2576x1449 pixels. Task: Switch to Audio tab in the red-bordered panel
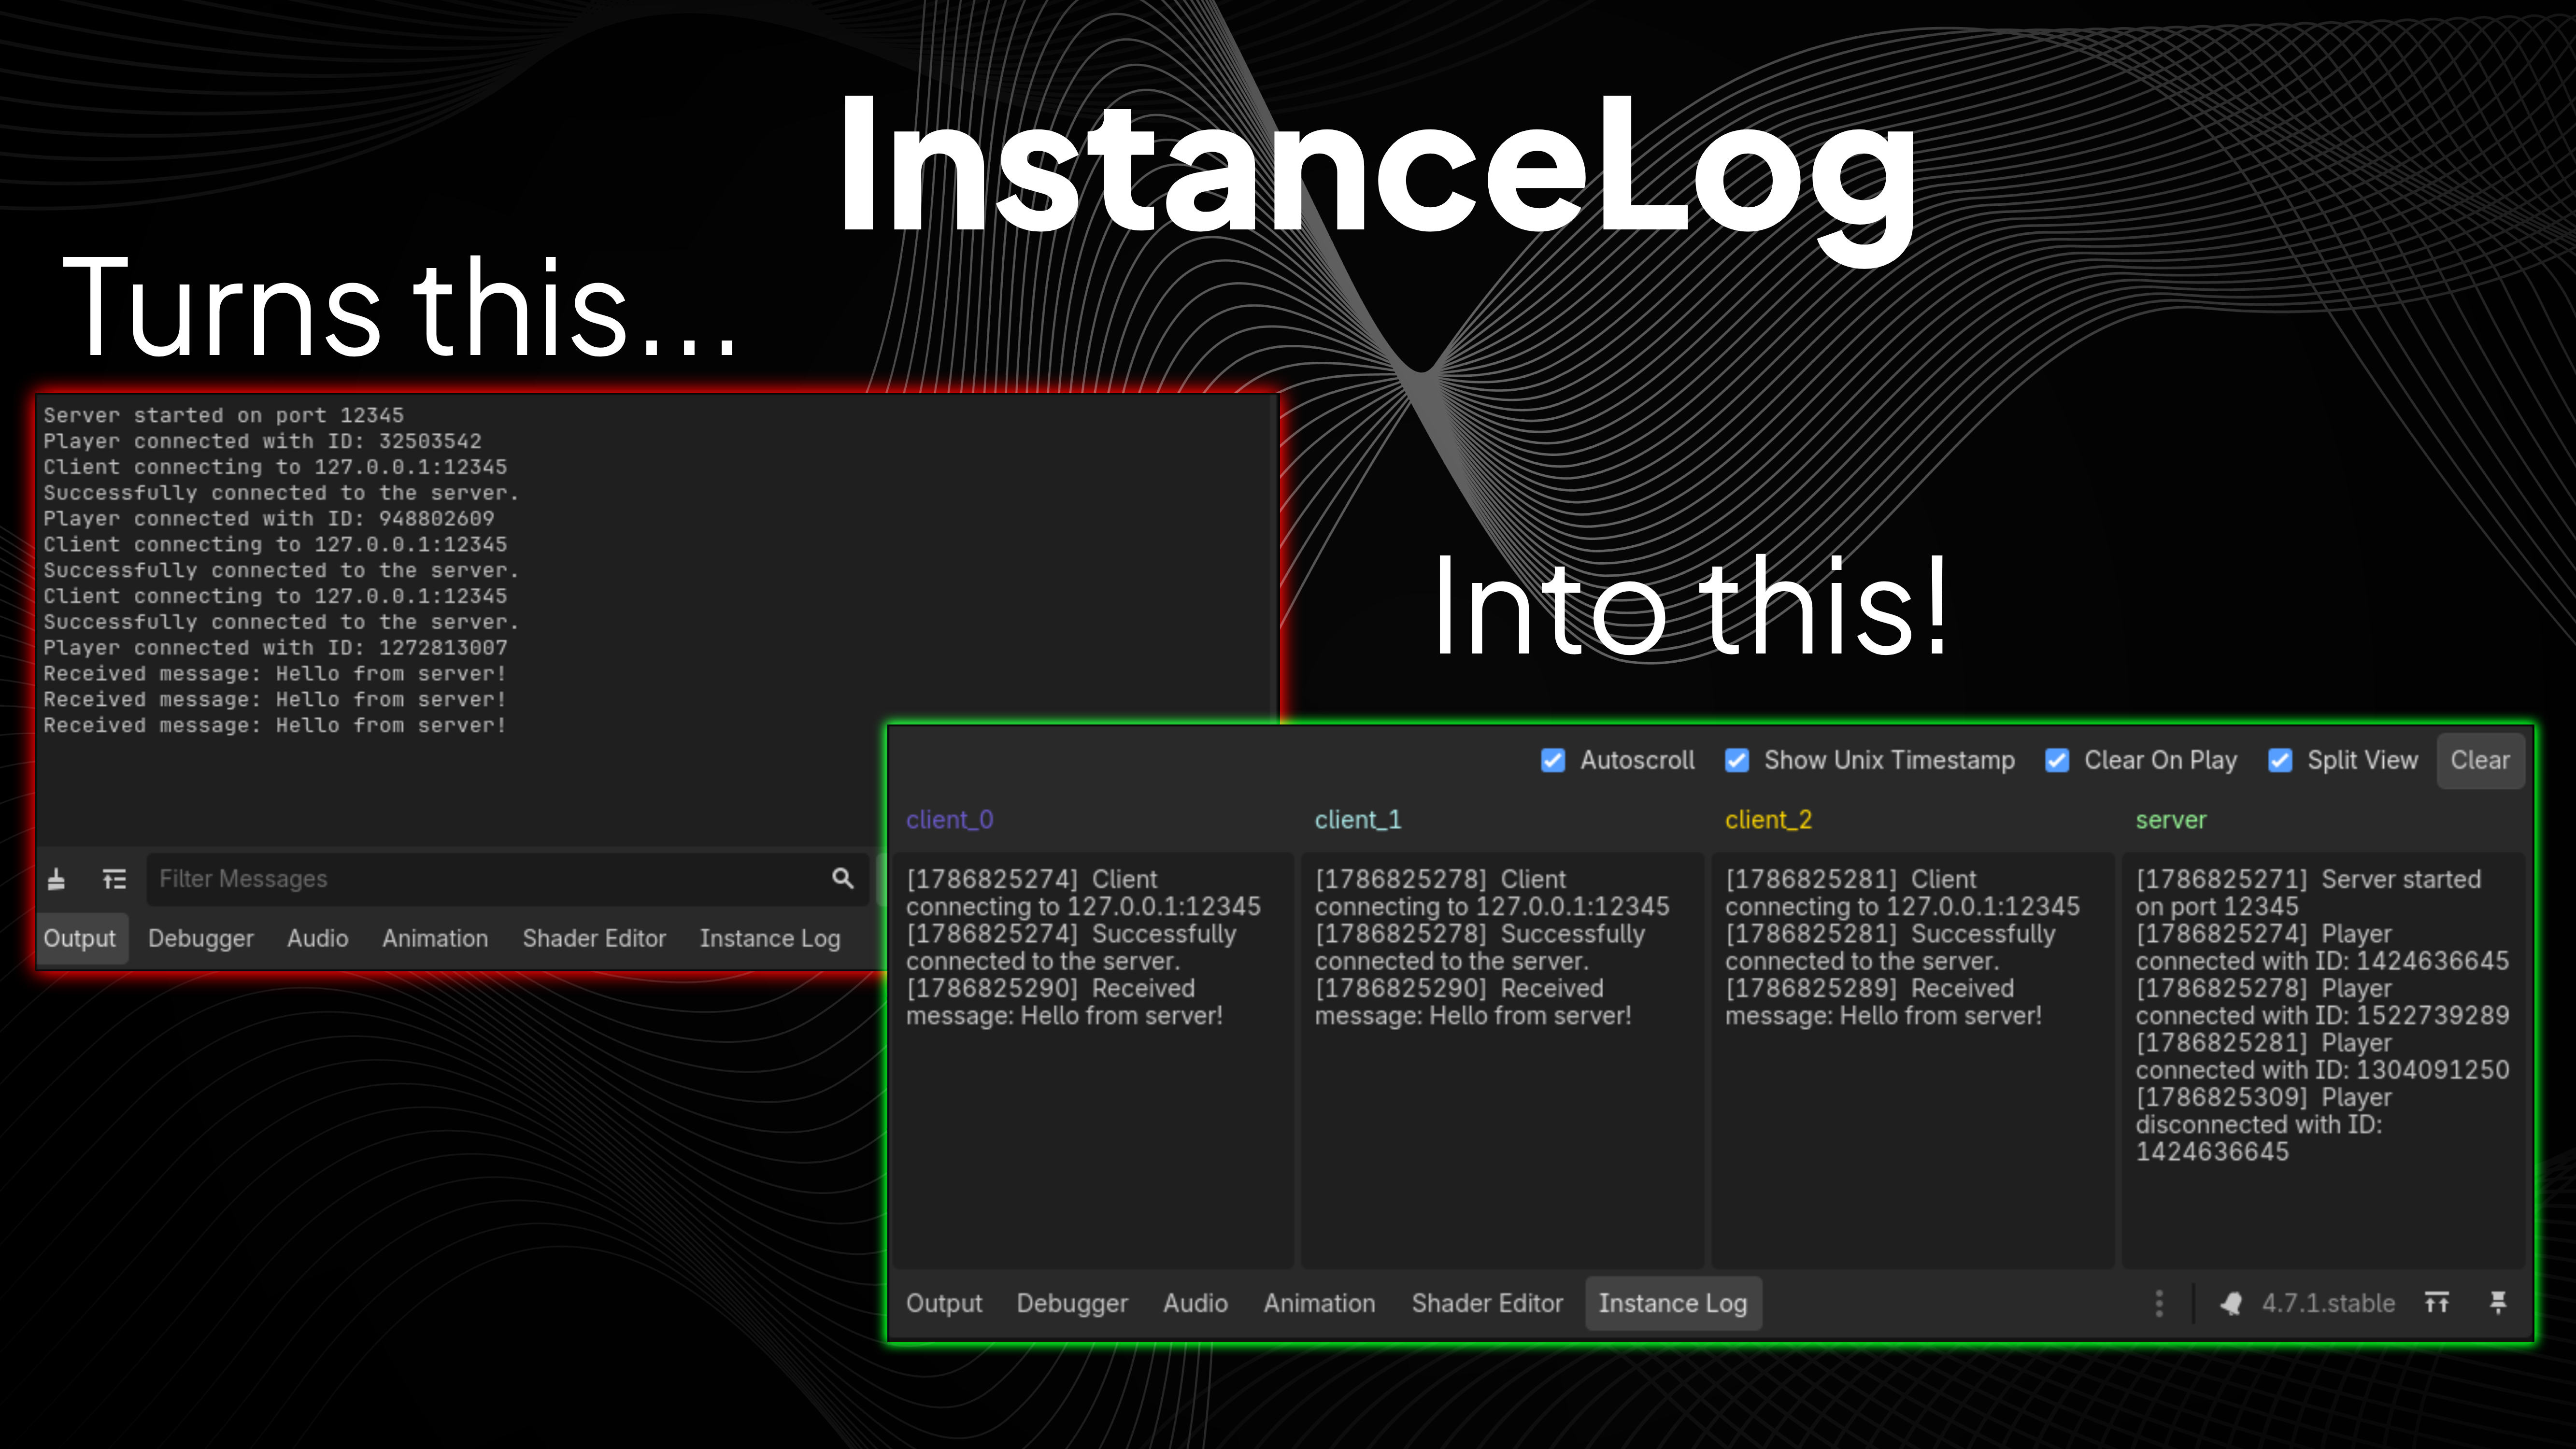pos(318,938)
